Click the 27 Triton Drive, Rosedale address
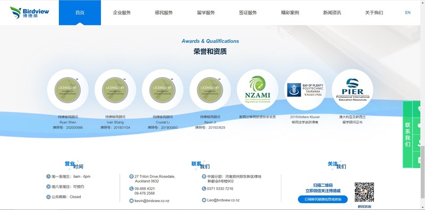The width and height of the screenshot is (425, 210). tap(155, 179)
